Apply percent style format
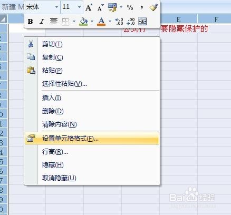Screen dimensions: 231x215 (x=130, y=7)
